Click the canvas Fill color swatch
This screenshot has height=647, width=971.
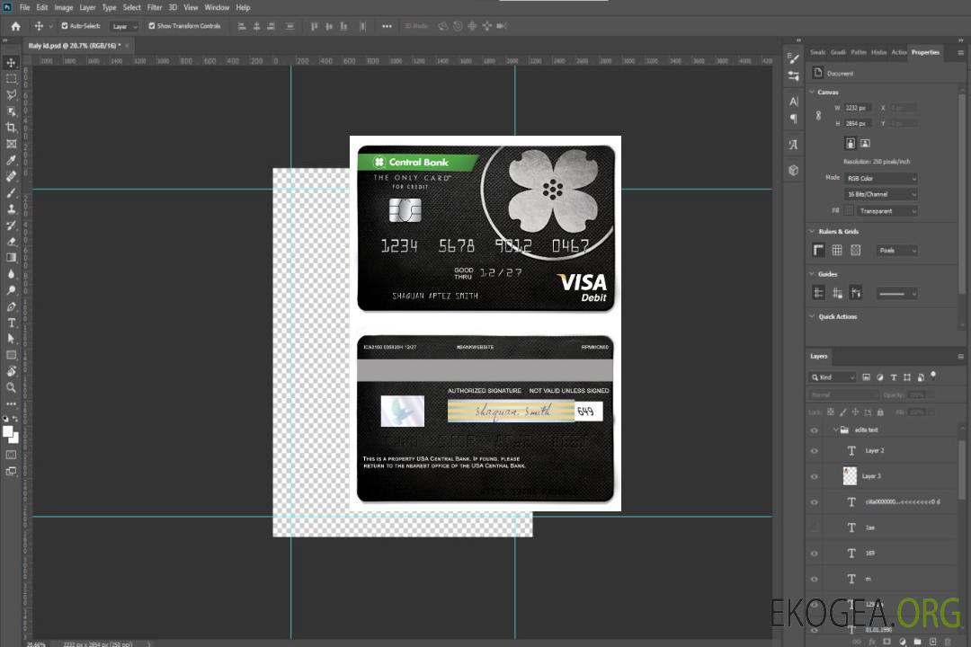click(x=849, y=211)
